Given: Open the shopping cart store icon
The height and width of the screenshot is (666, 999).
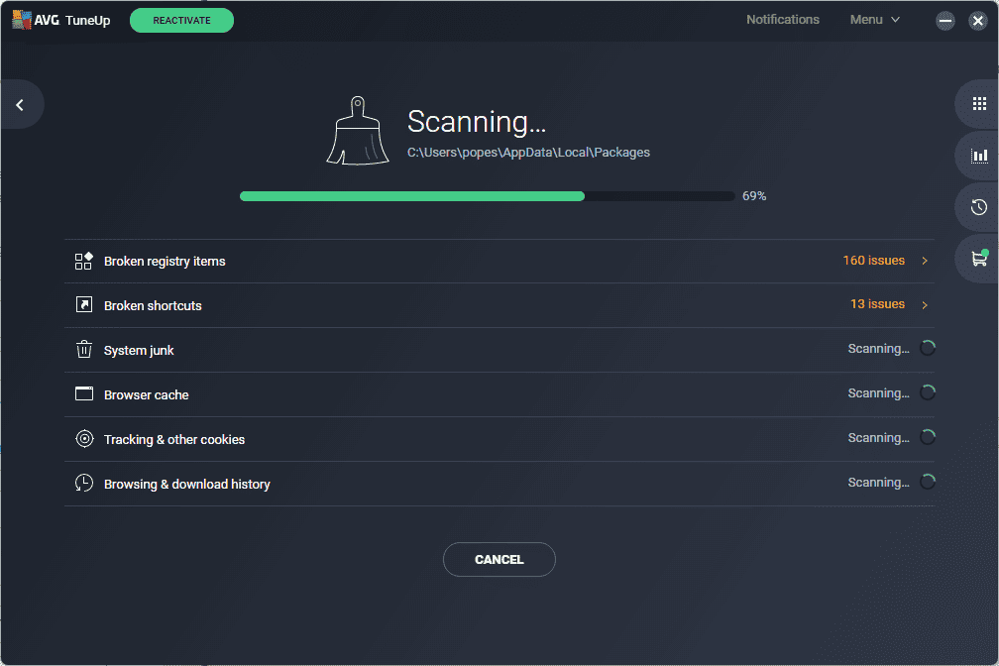Looking at the screenshot, I should pos(979,258).
